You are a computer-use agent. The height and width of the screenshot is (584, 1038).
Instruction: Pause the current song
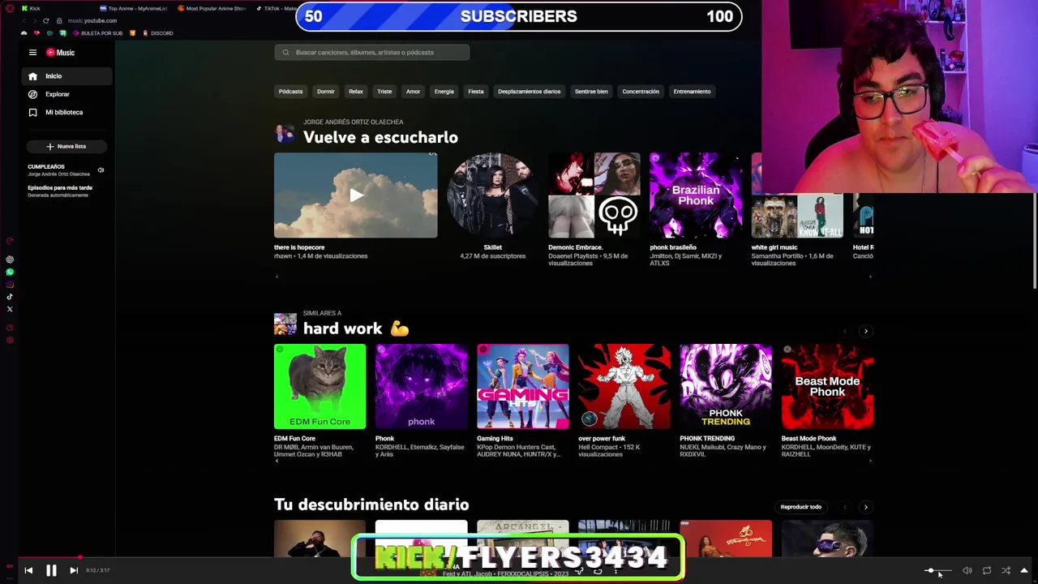click(51, 570)
